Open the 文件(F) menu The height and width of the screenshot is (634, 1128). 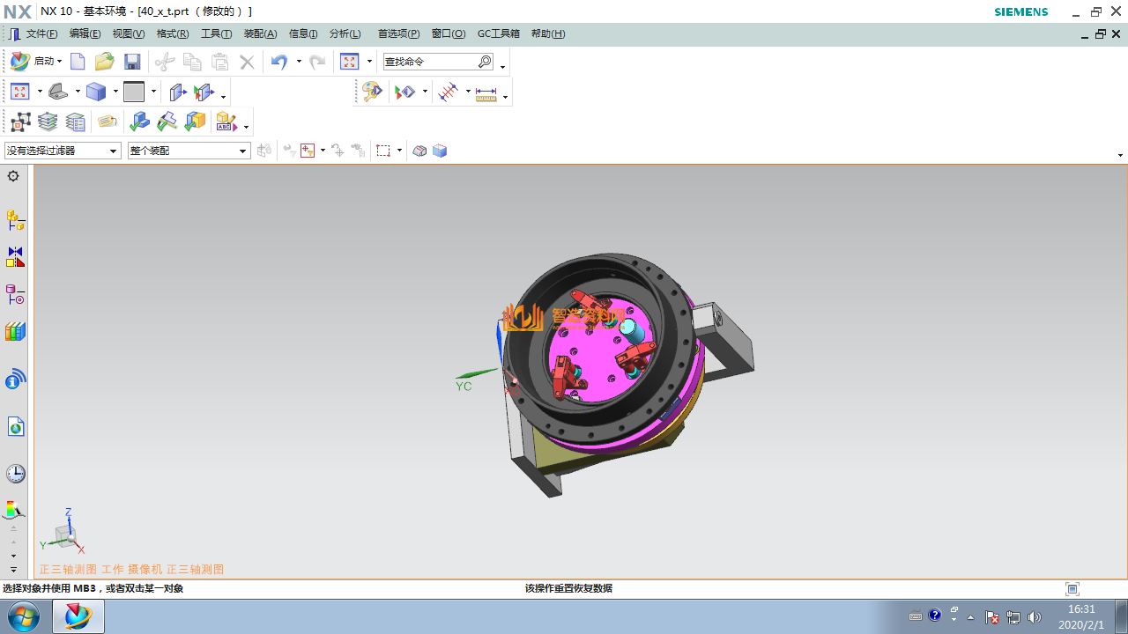pos(41,33)
